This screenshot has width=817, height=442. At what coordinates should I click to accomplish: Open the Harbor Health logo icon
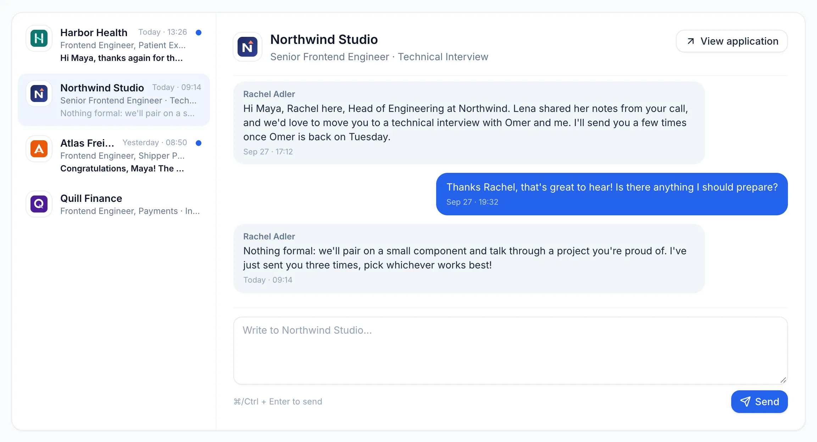pos(39,38)
